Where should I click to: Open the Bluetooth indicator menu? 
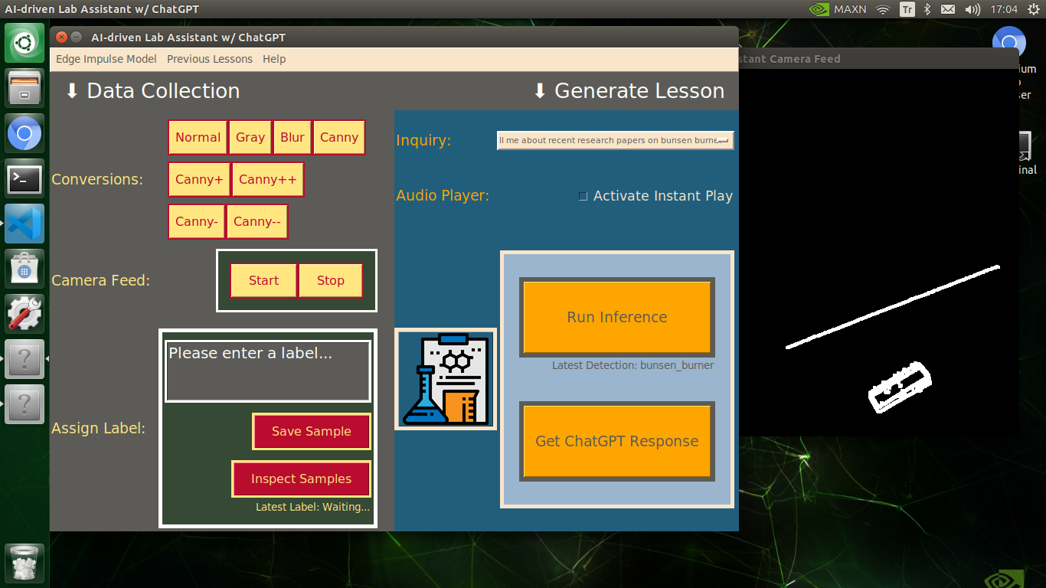tap(927, 9)
